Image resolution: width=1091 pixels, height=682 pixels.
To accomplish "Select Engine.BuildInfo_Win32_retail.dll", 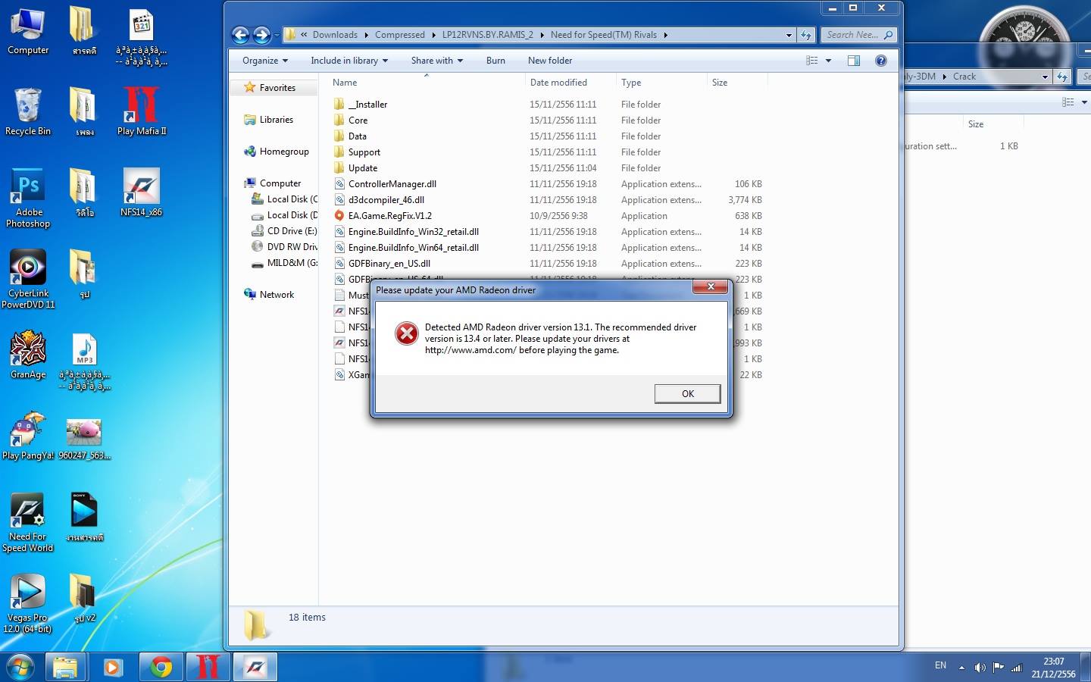I will 413,232.
